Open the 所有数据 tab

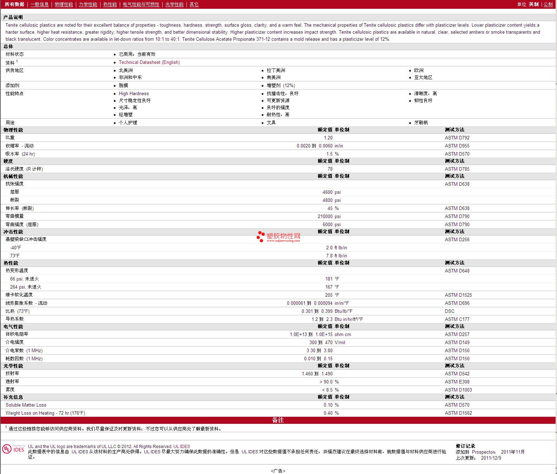click(x=14, y=4)
